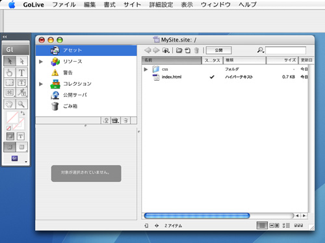Select コレクション in the sidebar
Screen dimensions: 325x243
[86, 84]
